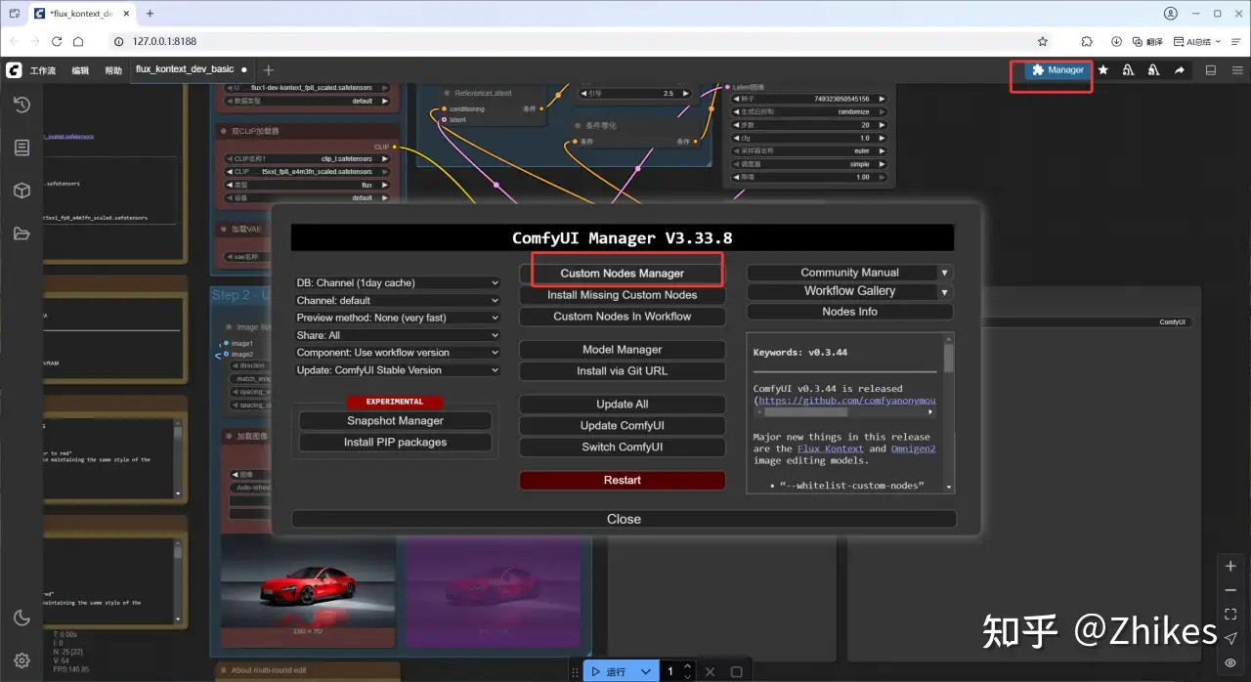The height and width of the screenshot is (682, 1251).
Task: Open new browser tab
Action: [150, 14]
